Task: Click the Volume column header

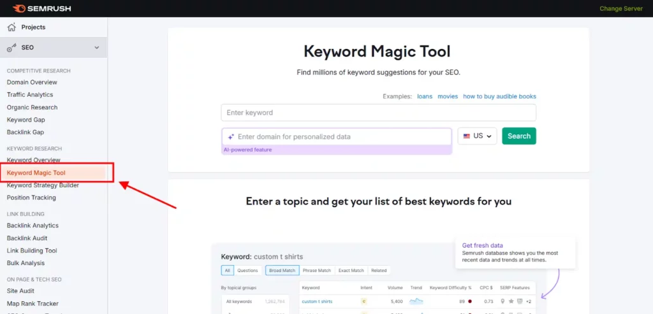Action: click(395, 288)
